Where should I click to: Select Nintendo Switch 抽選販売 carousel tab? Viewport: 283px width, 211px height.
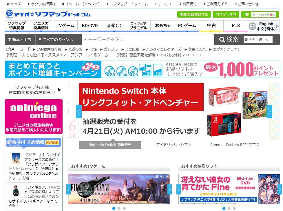[110, 145]
